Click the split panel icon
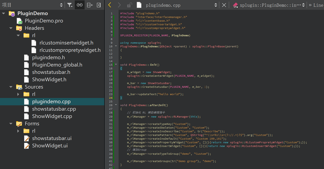 pos(90,5)
